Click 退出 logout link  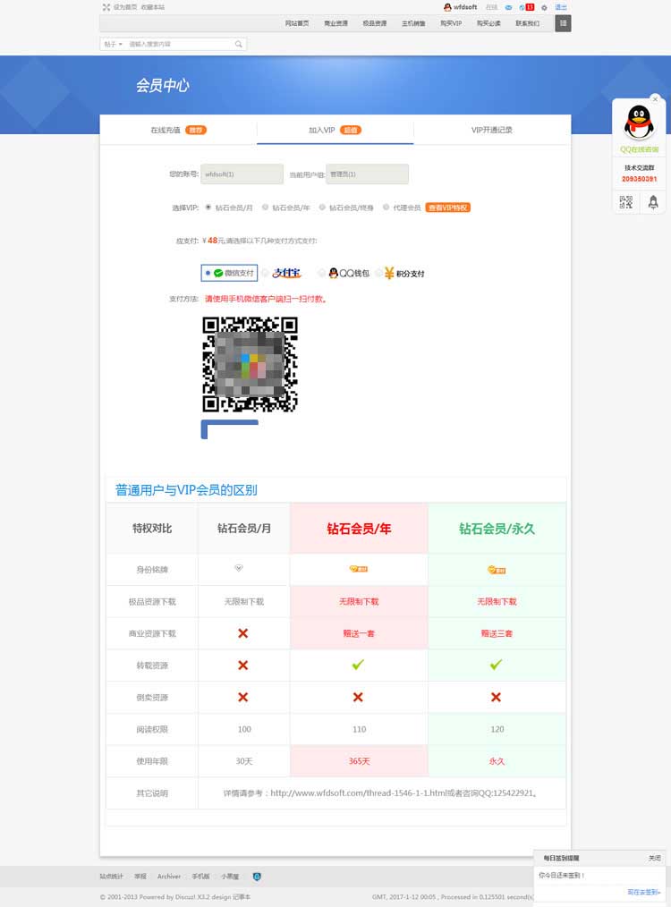click(x=561, y=7)
